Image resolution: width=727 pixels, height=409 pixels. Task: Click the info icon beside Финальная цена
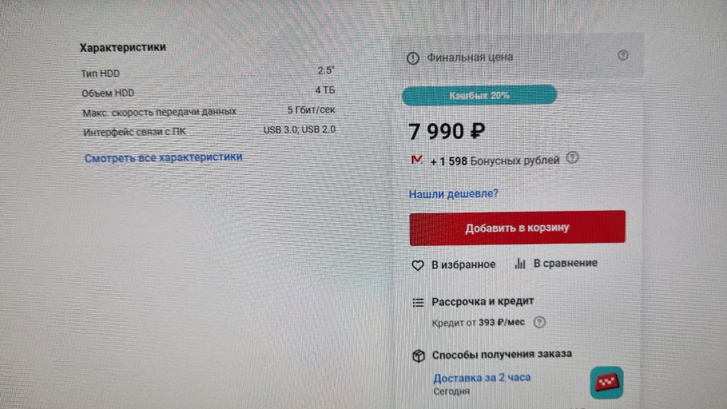(x=413, y=59)
